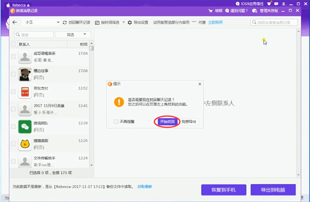Click the 导出设置 label
This screenshot has height=202, width=310.
coord(141,22)
